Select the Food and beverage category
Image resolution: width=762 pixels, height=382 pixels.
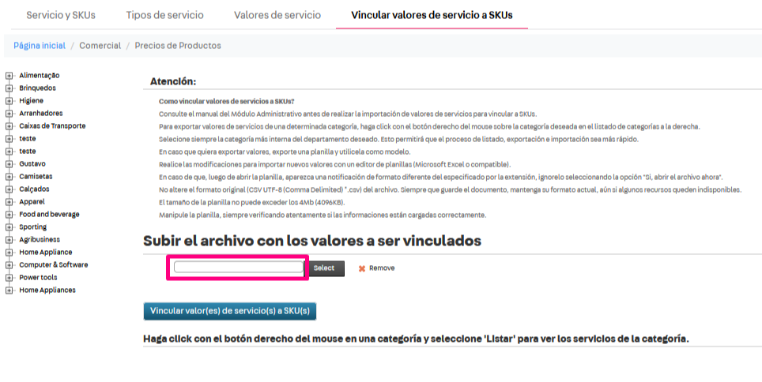coord(49,215)
